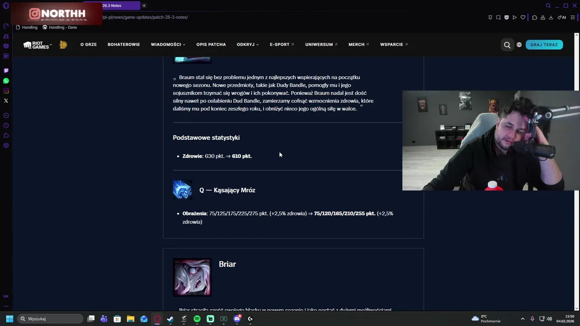This screenshot has width=580, height=326.
Task: Click the pin icon in address bar
Action: pos(490,17)
